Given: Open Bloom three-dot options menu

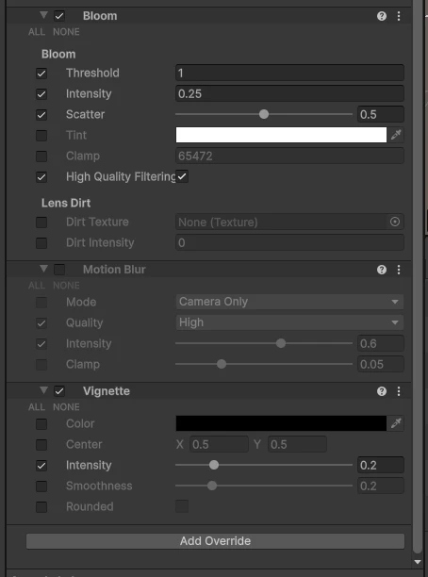Looking at the screenshot, I should 399,16.
